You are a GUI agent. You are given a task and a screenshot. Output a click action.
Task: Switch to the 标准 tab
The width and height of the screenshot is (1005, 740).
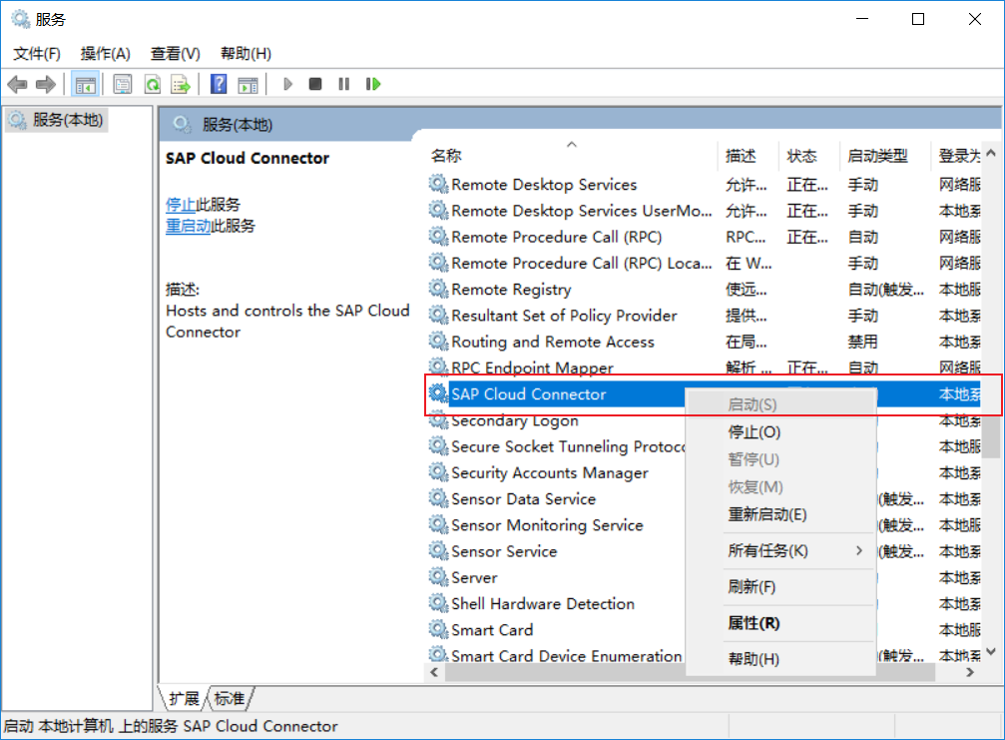(230, 698)
